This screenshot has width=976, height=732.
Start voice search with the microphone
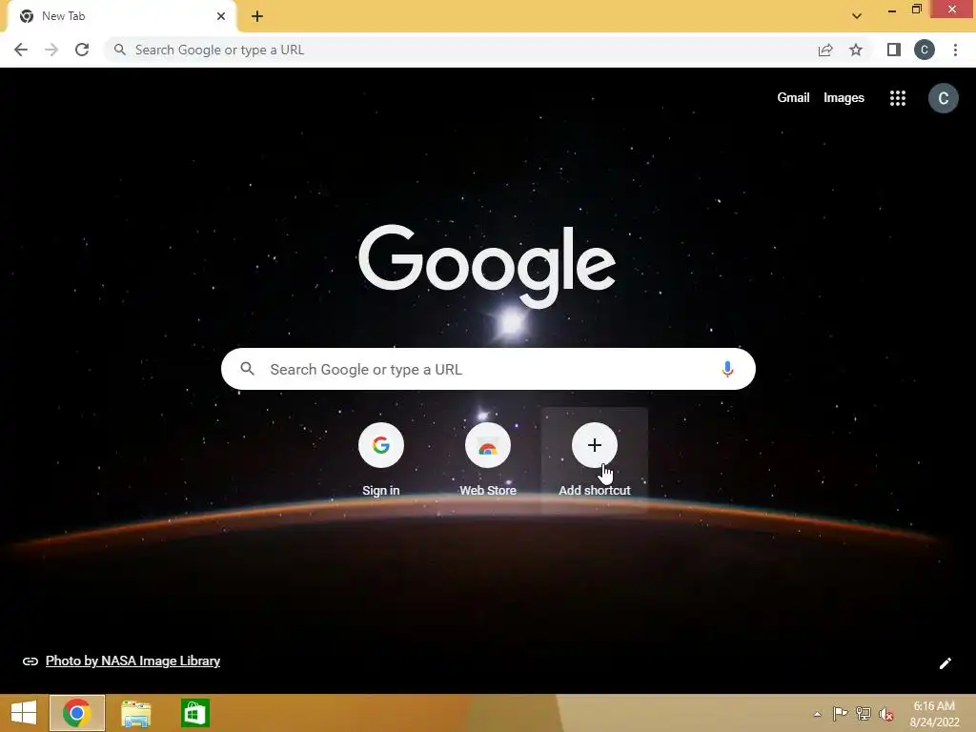pyautogui.click(x=727, y=369)
